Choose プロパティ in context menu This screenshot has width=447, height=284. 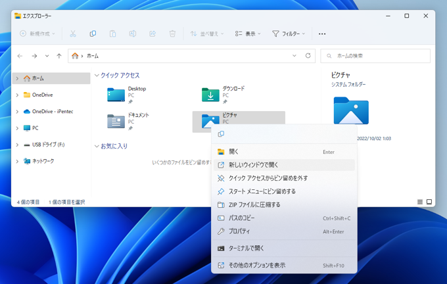click(284, 231)
